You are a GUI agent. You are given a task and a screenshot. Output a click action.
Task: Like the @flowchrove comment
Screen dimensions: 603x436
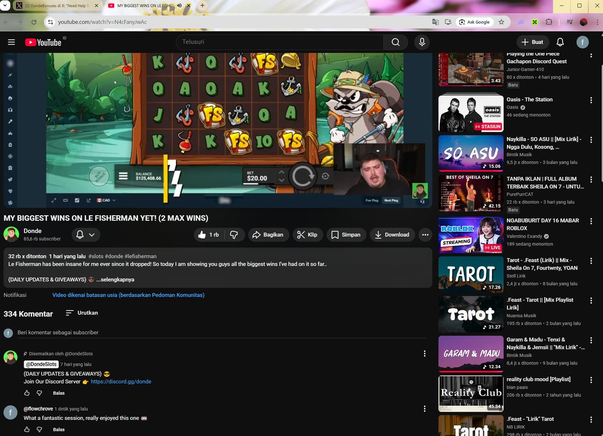click(x=27, y=429)
